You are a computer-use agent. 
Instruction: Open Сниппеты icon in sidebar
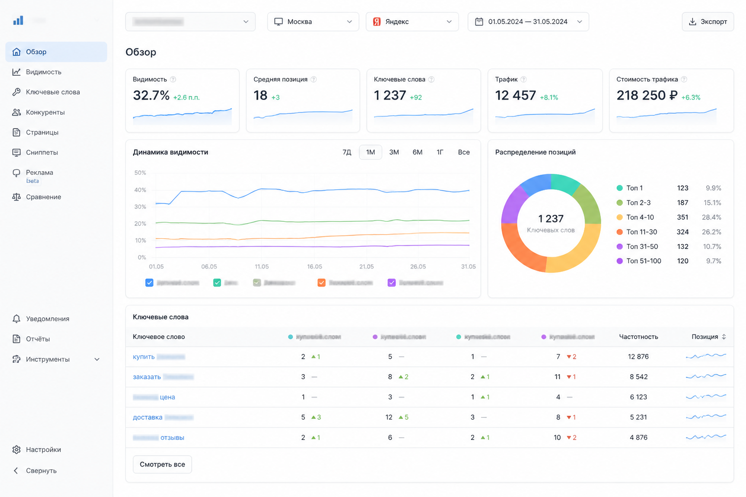point(17,152)
